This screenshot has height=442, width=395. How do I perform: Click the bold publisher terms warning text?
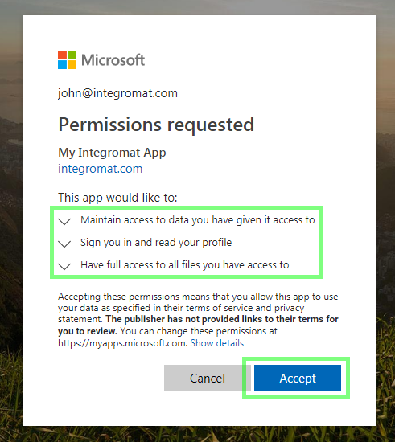(x=198, y=325)
